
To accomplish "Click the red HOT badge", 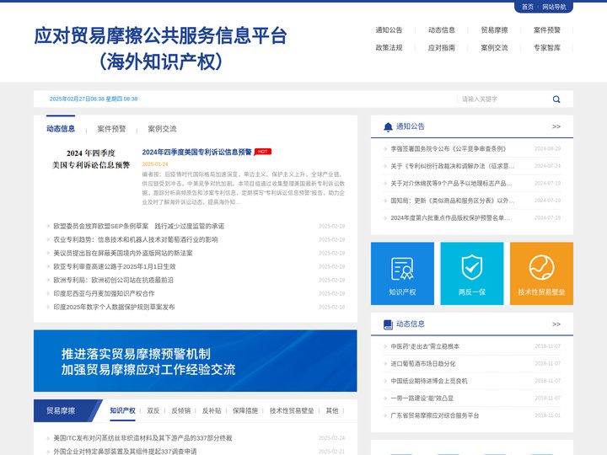I will (263, 152).
